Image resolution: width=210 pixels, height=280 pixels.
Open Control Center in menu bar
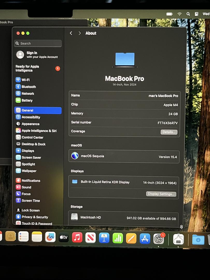tap(197, 14)
